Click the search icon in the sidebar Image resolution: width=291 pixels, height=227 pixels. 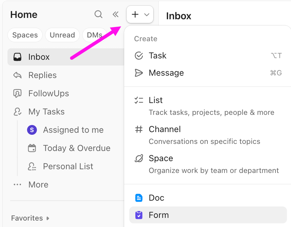click(x=98, y=15)
